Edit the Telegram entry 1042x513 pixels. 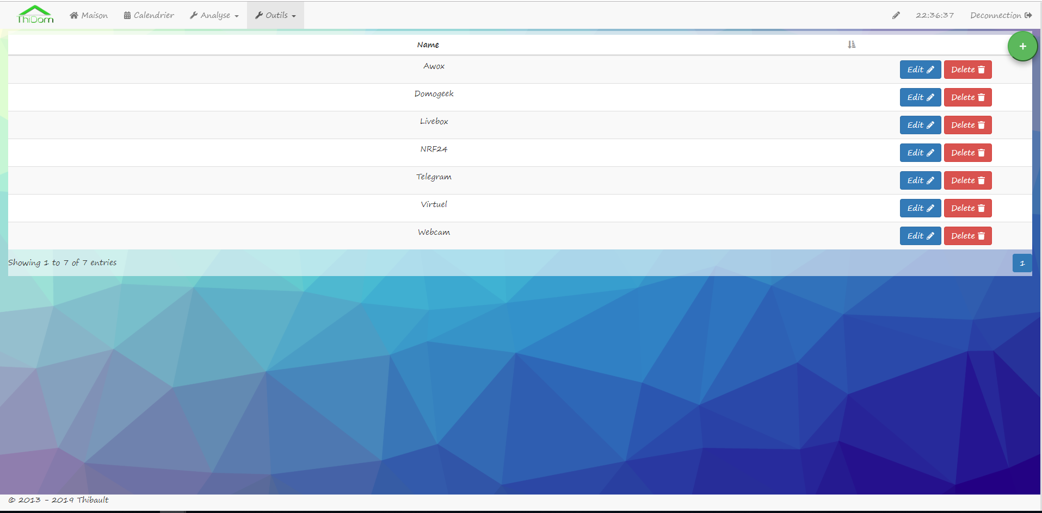click(x=920, y=180)
